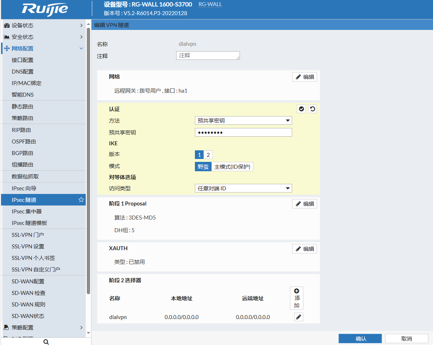Open SSL-VPN 设置 menu item

coord(28,246)
